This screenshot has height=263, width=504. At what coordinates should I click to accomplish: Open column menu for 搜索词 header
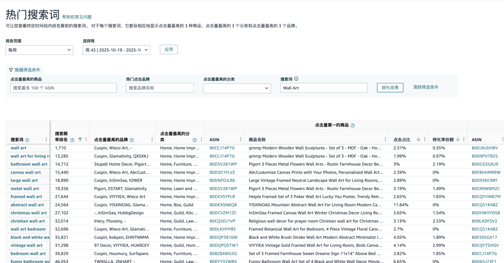click(46, 139)
